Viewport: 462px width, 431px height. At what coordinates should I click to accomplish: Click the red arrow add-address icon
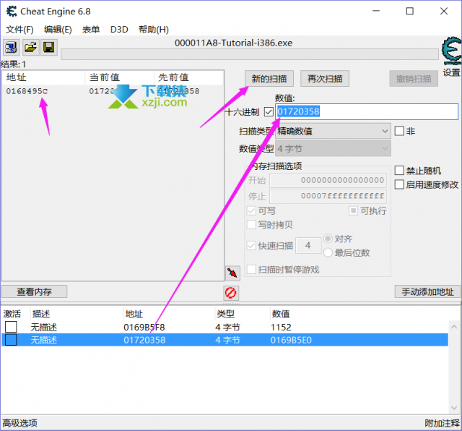pyautogui.click(x=232, y=272)
